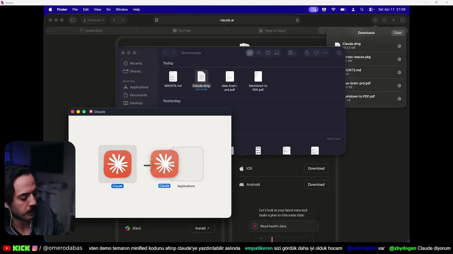Open Finder more actions ellipsis menu
This screenshot has width=453, height=254.
tap(325, 53)
